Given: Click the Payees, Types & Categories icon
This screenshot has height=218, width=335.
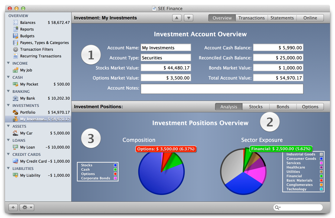Looking at the screenshot, I should click(x=15, y=43).
